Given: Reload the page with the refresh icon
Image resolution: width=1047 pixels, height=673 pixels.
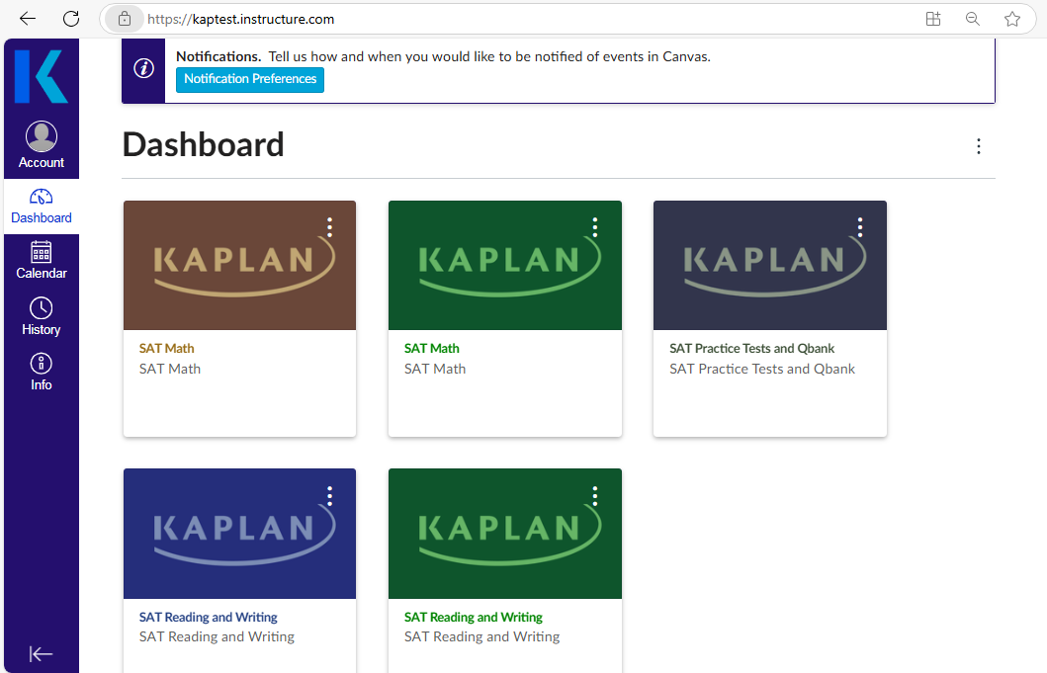Looking at the screenshot, I should pos(71,19).
